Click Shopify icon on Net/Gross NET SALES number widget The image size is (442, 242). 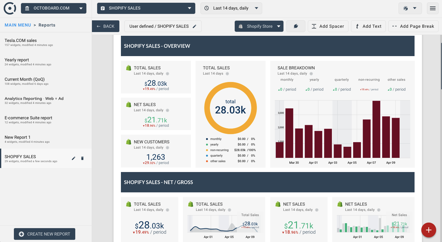coord(278,204)
